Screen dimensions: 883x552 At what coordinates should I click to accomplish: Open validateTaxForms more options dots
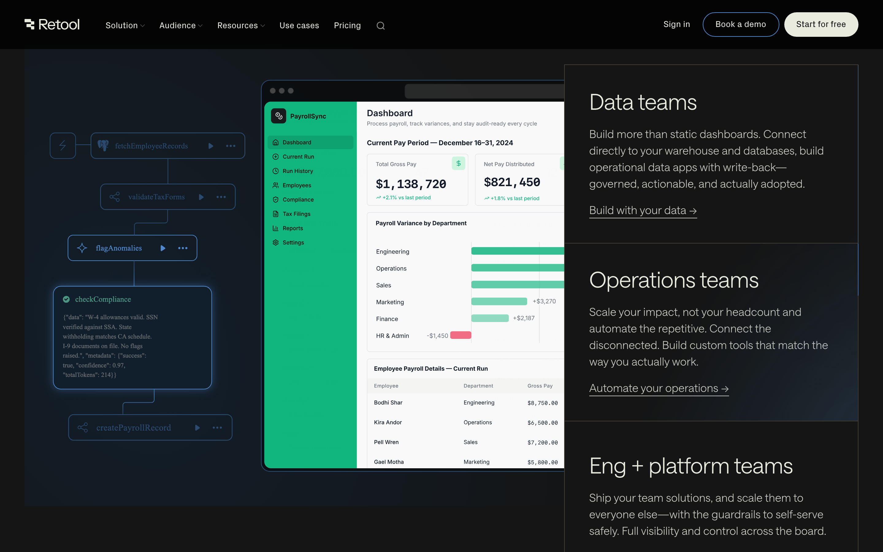[x=221, y=197]
